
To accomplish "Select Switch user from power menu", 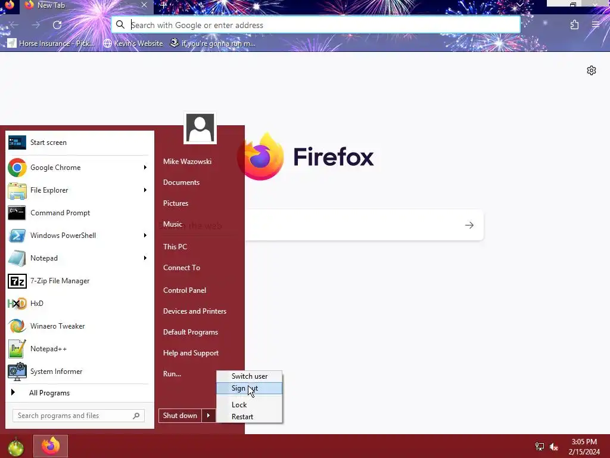I will coord(250,376).
